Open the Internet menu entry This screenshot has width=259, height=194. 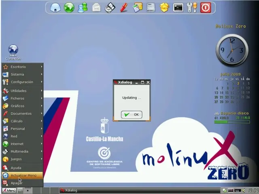[x=23, y=144]
